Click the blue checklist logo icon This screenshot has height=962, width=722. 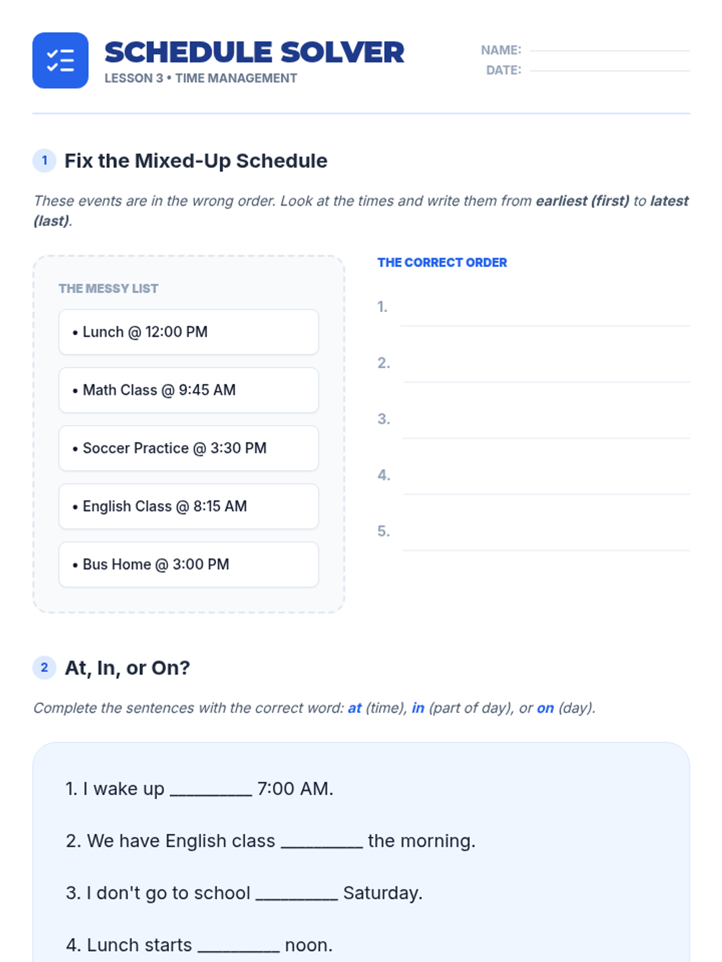[60, 61]
